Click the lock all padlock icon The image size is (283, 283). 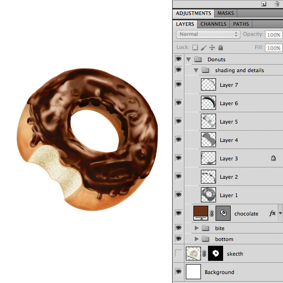click(220, 48)
